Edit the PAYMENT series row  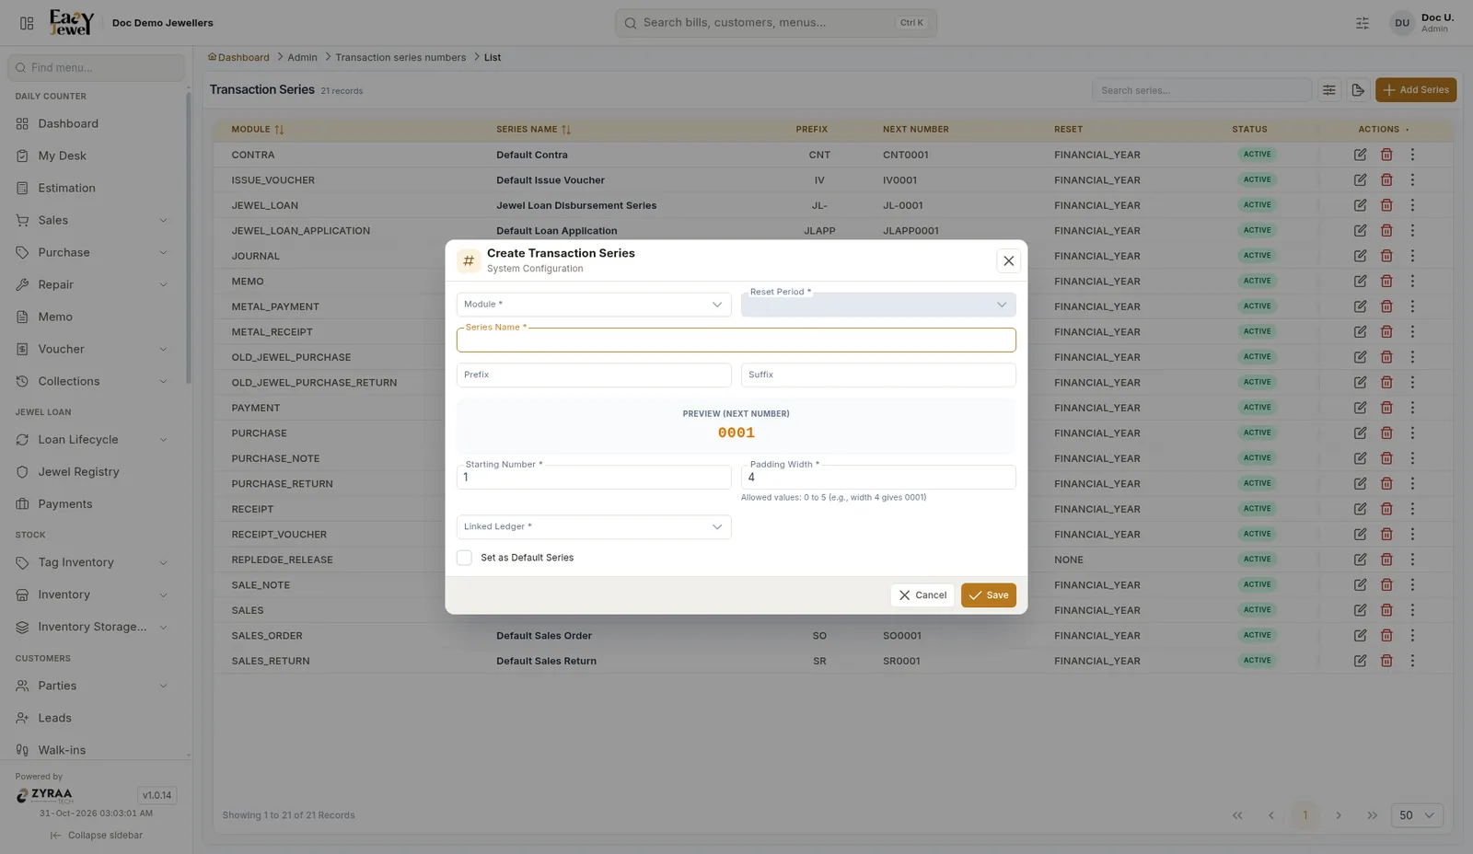(1360, 408)
